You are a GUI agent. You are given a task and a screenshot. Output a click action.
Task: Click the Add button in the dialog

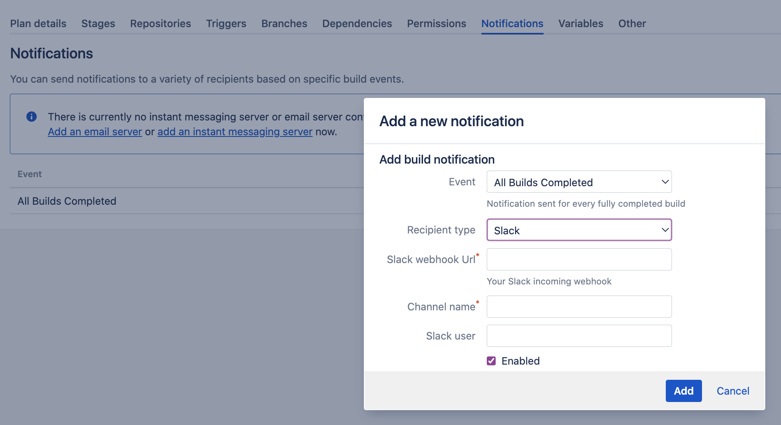point(683,391)
